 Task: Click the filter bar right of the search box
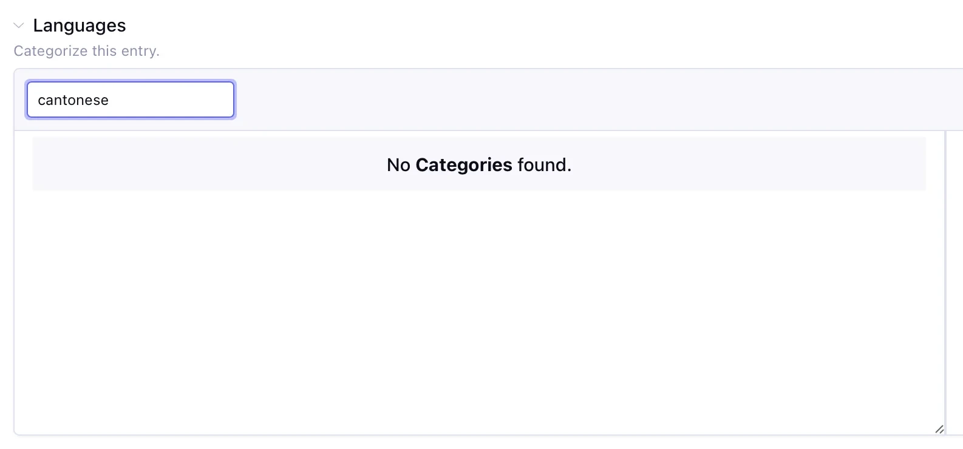point(598,100)
